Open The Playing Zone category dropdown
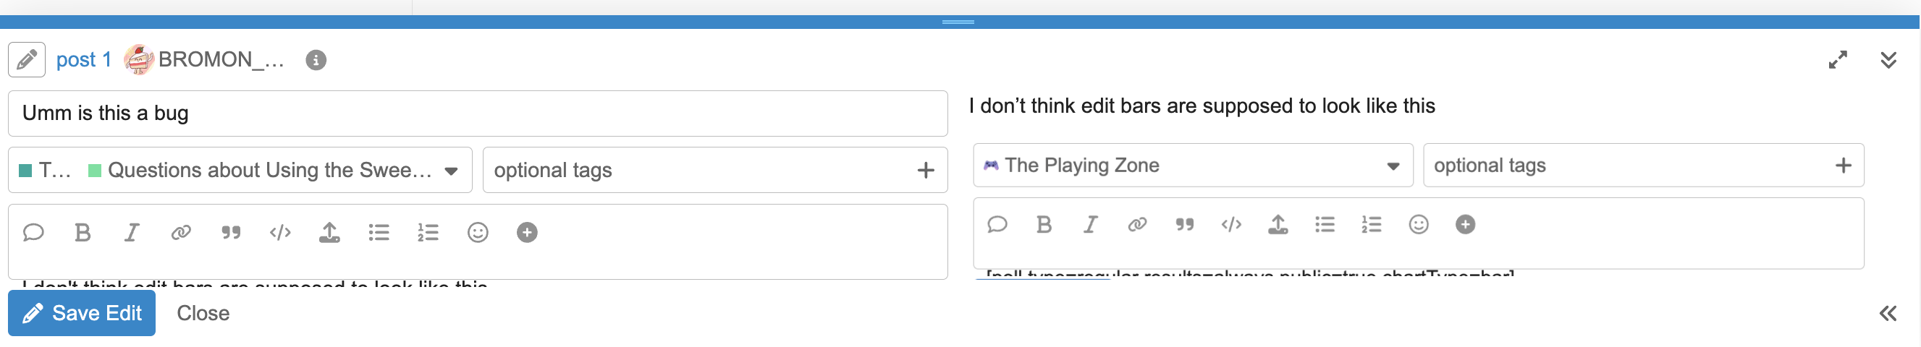Viewport: 1921px width, 347px height. point(1192,166)
